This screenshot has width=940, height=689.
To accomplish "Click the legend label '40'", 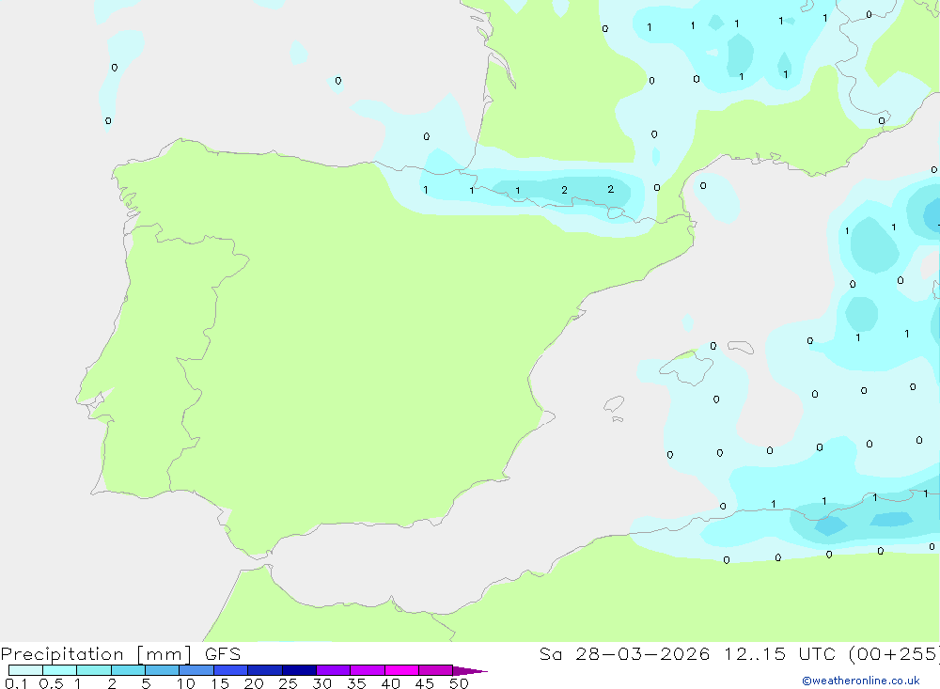I will coord(390,683).
